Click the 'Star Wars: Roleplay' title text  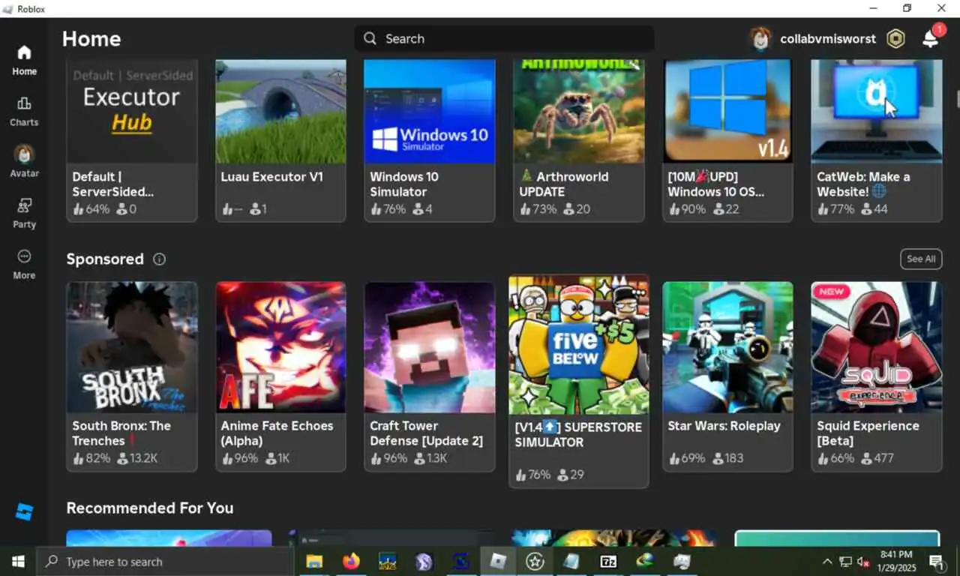pos(724,426)
